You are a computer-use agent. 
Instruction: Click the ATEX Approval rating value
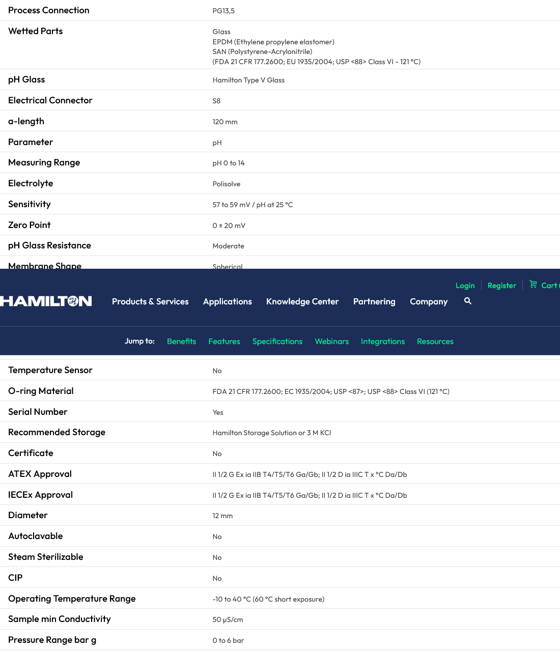310,474
